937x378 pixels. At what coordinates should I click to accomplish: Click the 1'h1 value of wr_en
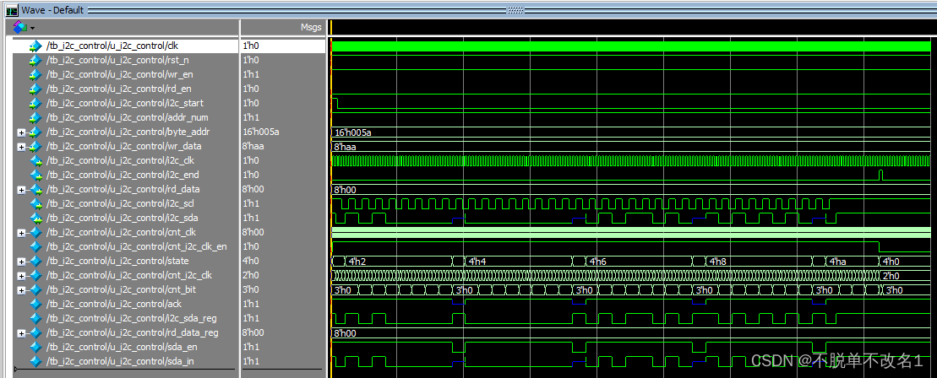coord(252,74)
